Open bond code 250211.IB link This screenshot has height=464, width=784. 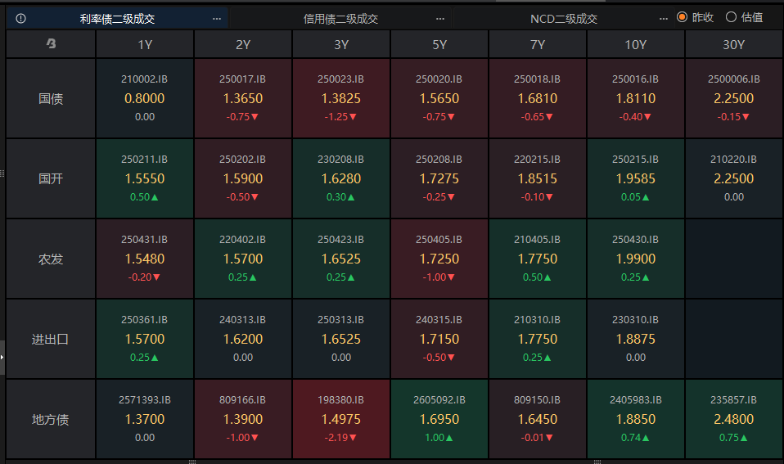[x=144, y=160]
